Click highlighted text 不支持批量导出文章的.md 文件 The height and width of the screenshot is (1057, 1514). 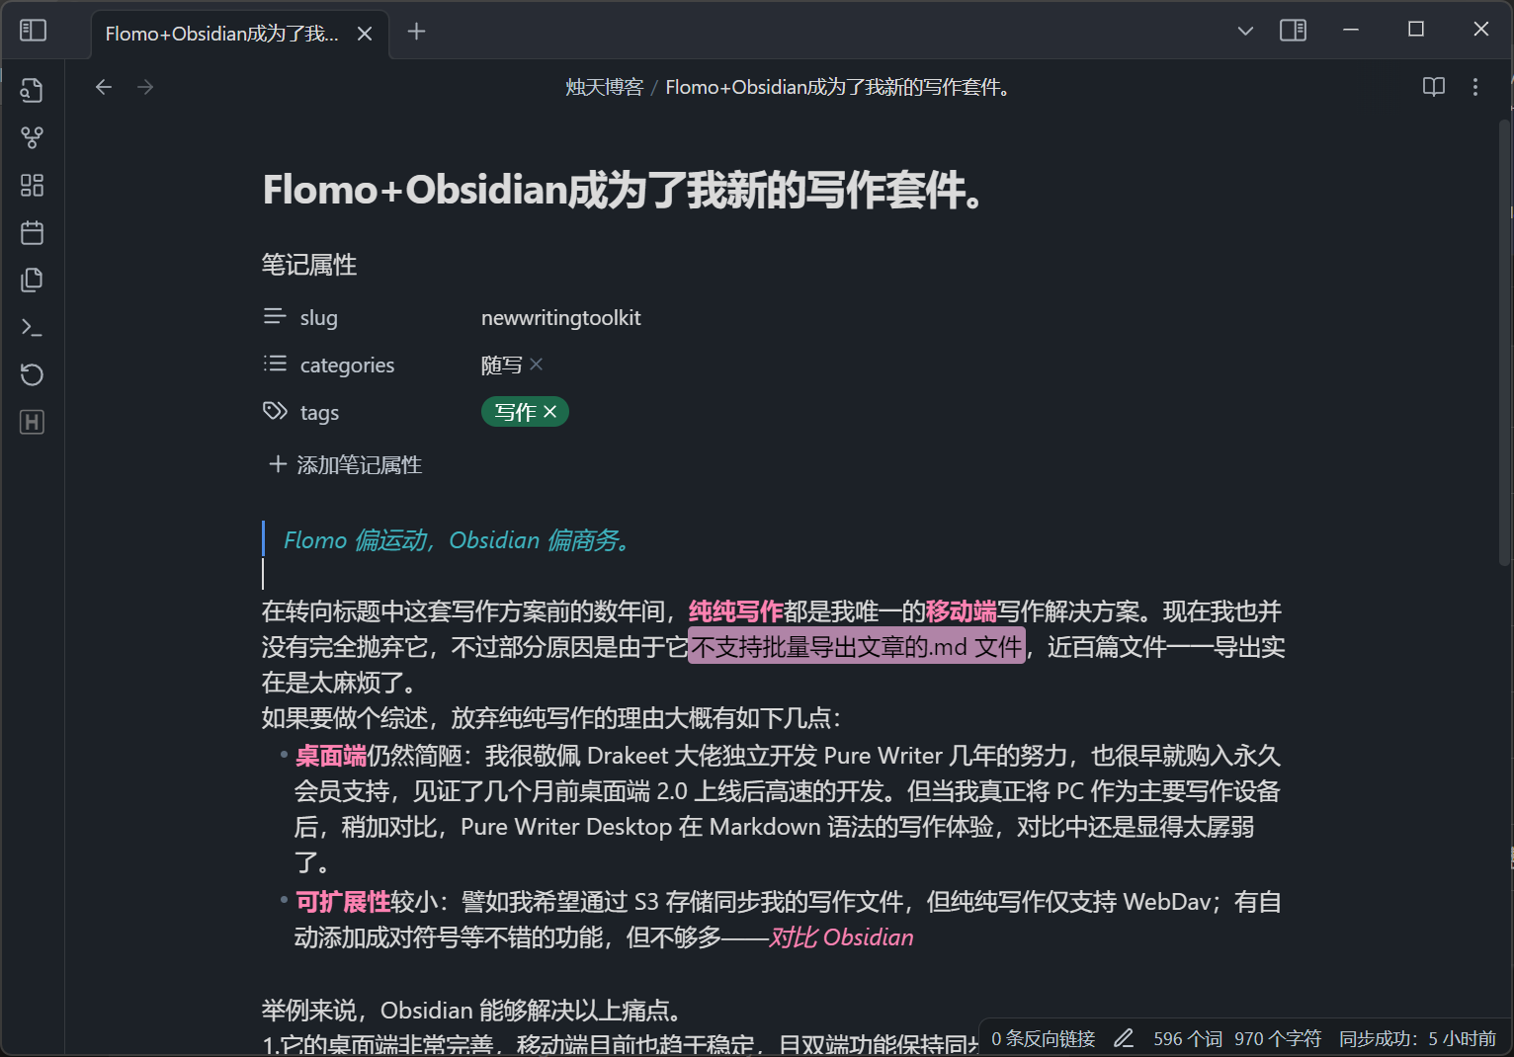click(x=857, y=647)
